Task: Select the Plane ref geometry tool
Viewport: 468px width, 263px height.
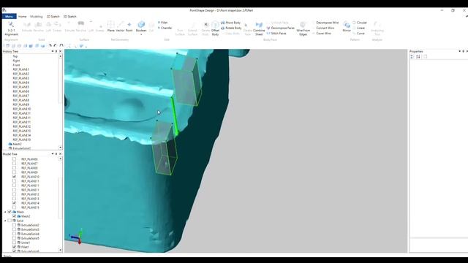Action: pos(110,26)
